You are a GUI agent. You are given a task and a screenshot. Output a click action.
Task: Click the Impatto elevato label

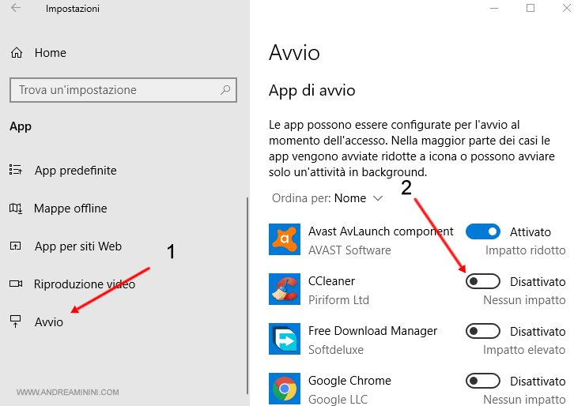point(524,350)
